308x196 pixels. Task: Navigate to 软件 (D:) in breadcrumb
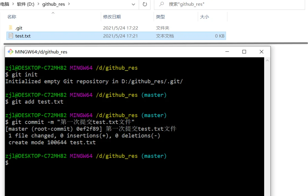(26, 4)
